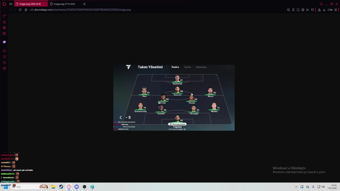The width and height of the screenshot is (340, 191).
Task: Open browser downloads panel
Action: (324, 10)
